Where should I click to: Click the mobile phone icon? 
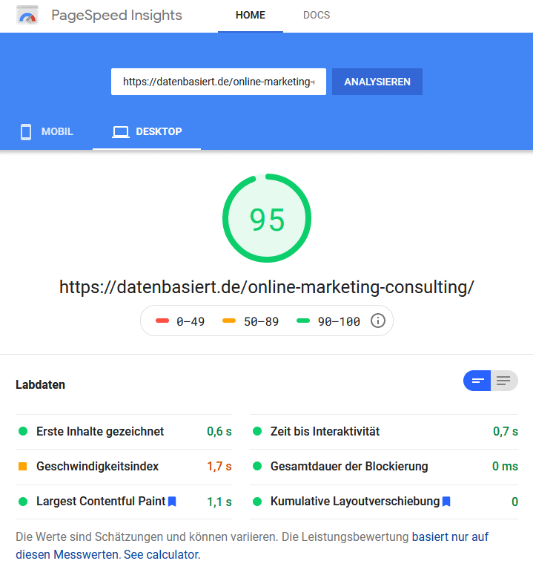tap(26, 132)
